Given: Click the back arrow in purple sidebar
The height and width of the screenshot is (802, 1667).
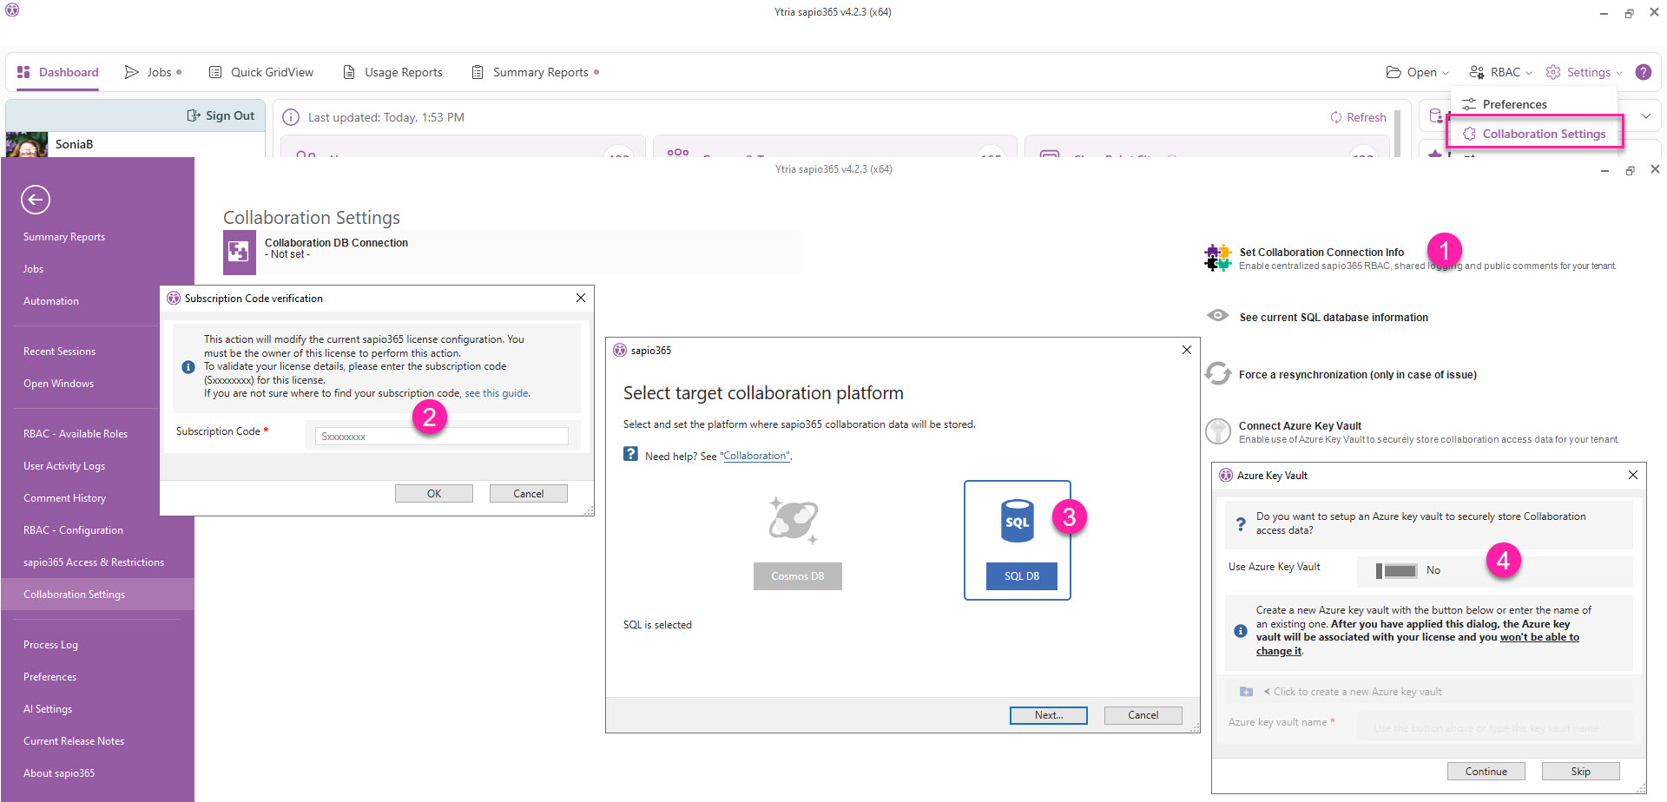Looking at the screenshot, I should pos(36,200).
